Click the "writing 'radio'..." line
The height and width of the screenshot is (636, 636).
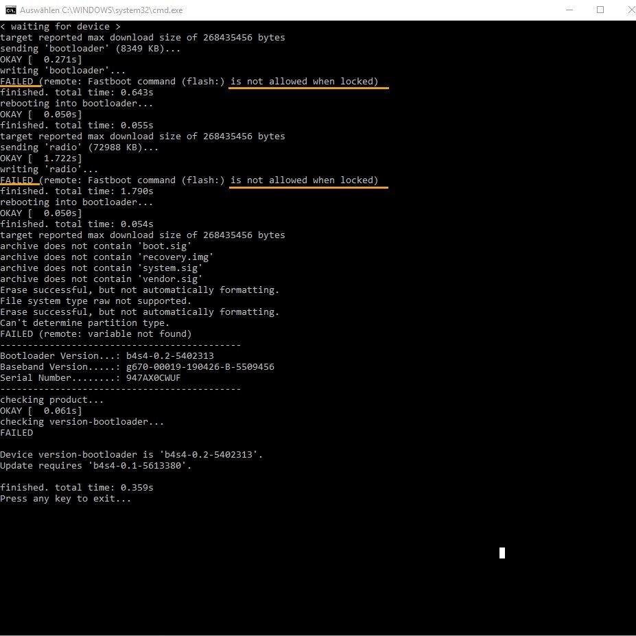[49, 169]
